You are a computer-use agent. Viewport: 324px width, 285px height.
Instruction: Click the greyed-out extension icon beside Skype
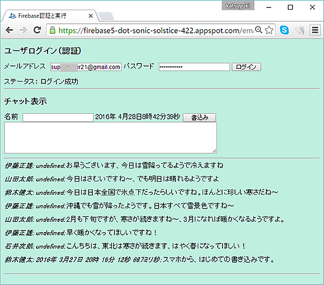point(300,30)
